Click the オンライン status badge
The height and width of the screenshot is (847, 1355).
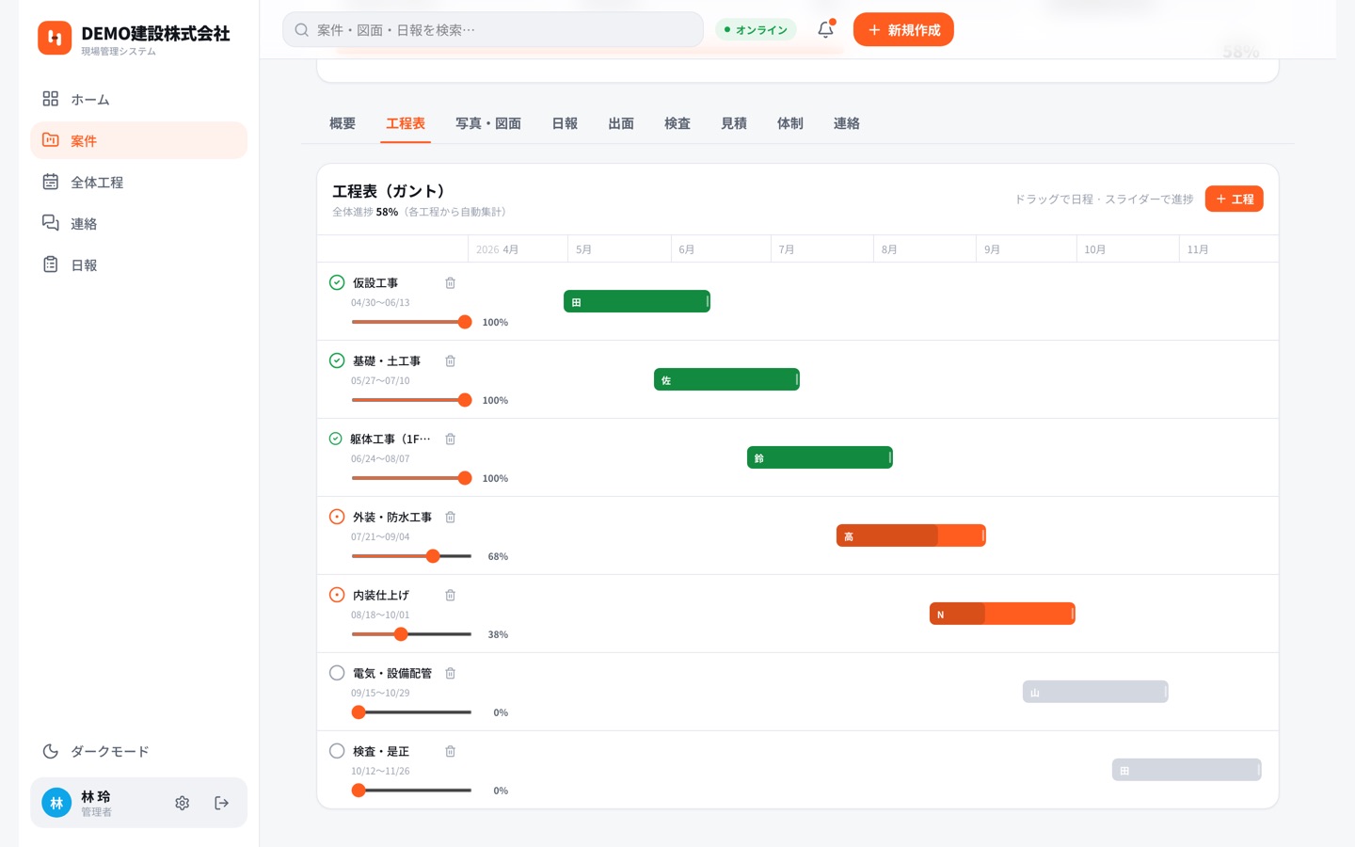[x=756, y=30]
